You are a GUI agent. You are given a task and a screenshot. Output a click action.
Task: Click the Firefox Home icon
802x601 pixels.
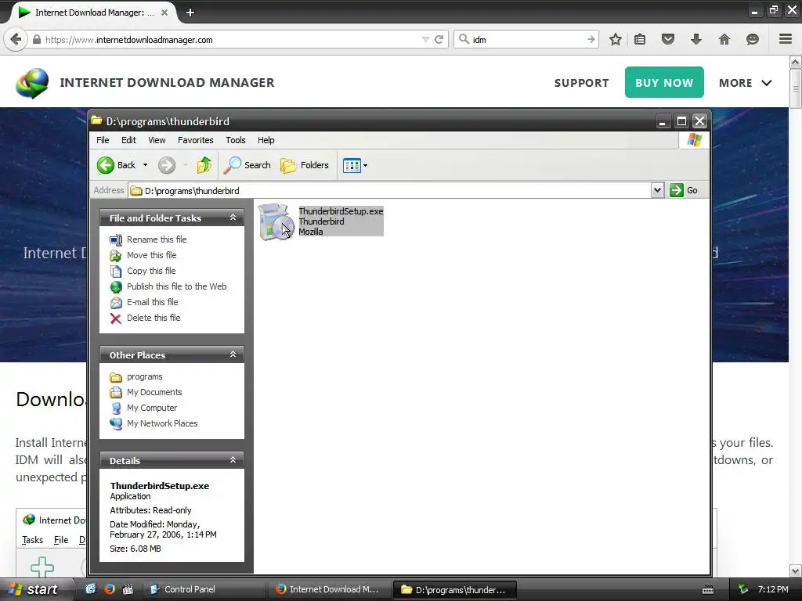click(724, 39)
